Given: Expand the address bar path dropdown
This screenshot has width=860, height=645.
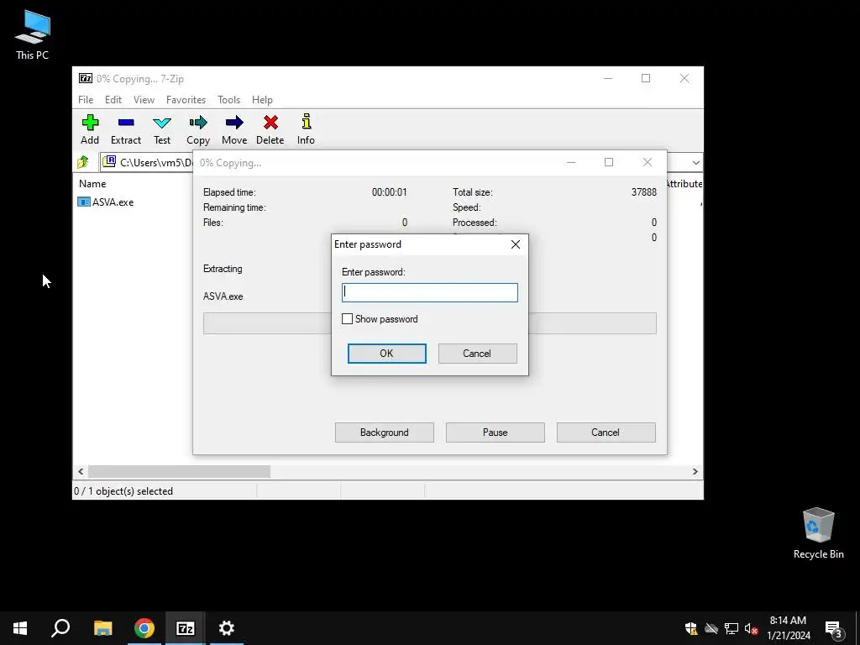Looking at the screenshot, I should [695, 162].
